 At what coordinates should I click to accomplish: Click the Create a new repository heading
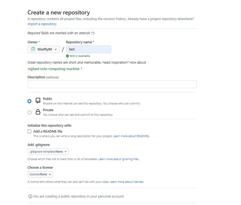coord(59,13)
